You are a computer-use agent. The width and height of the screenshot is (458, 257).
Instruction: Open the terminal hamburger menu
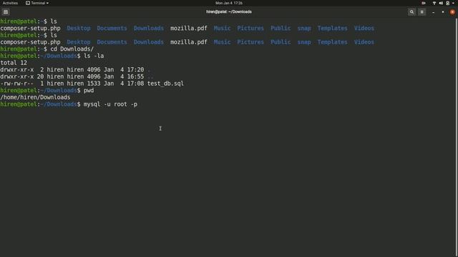(422, 12)
